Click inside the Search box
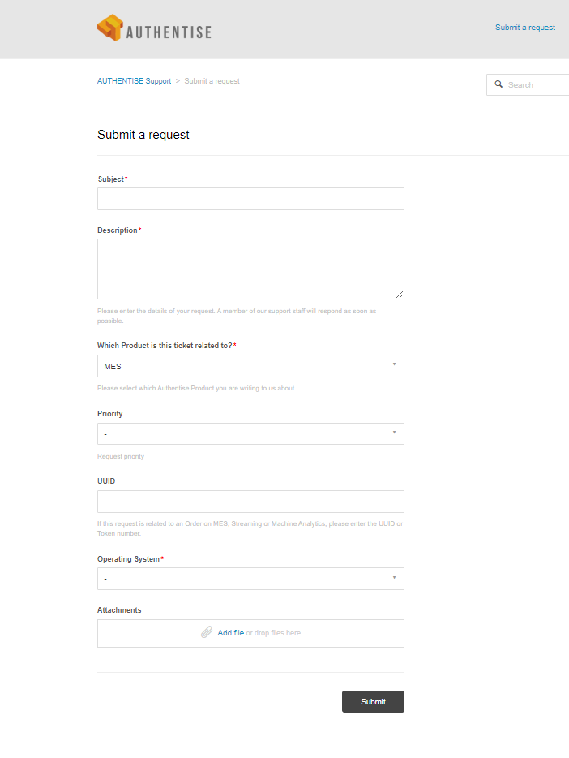The width and height of the screenshot is (569, 758). point(535,84)
